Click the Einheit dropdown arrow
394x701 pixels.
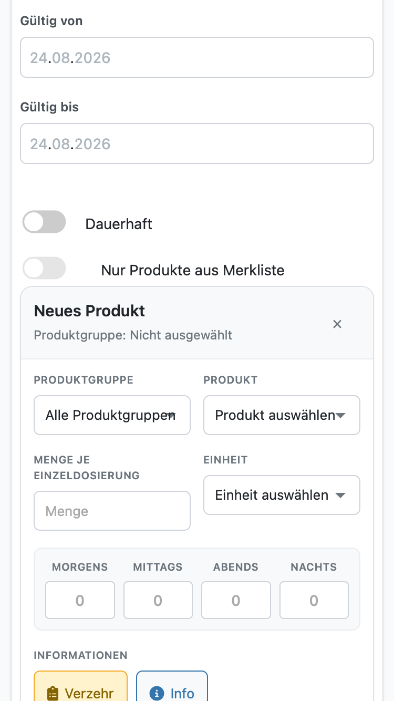point(340,496)
